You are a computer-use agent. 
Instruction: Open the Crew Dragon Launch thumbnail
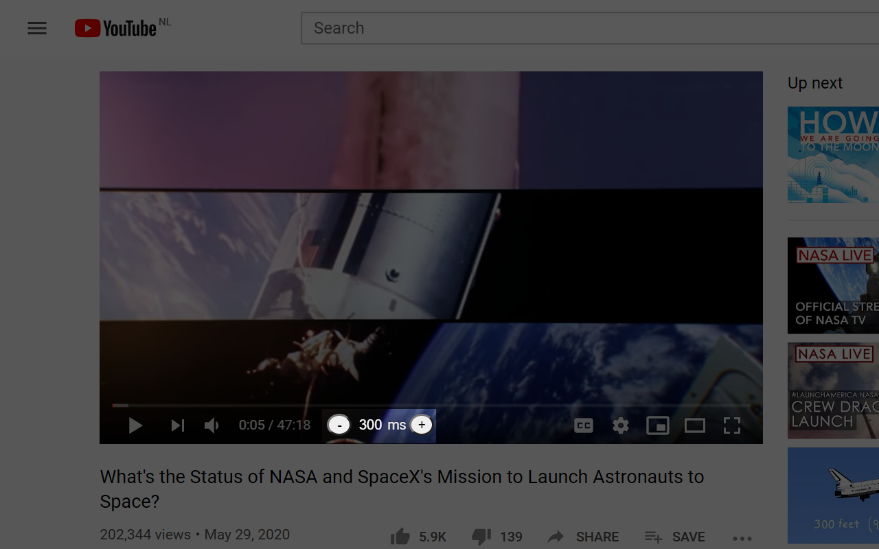click(x=833, y=390)
